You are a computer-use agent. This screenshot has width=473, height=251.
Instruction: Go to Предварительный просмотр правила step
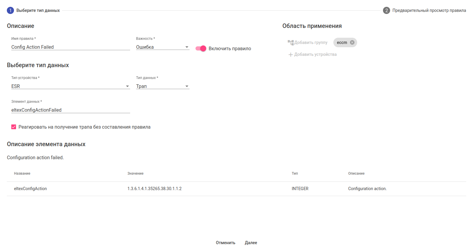coord(429,10)
